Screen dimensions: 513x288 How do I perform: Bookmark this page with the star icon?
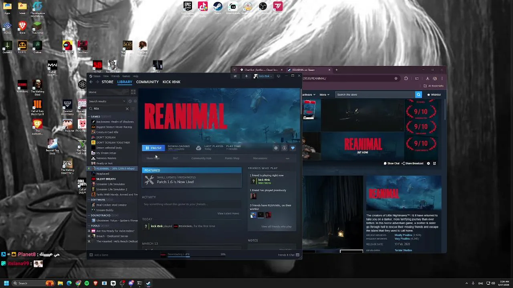396,78
